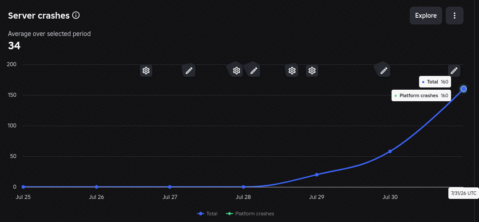The image size is (479, 222).
Task: Click the Jul 26 data point on line
Action: (x=96, y=187)
